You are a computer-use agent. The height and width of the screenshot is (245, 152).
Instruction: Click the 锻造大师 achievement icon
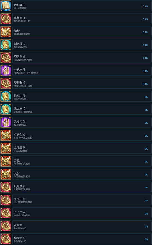tap(6, 96)
